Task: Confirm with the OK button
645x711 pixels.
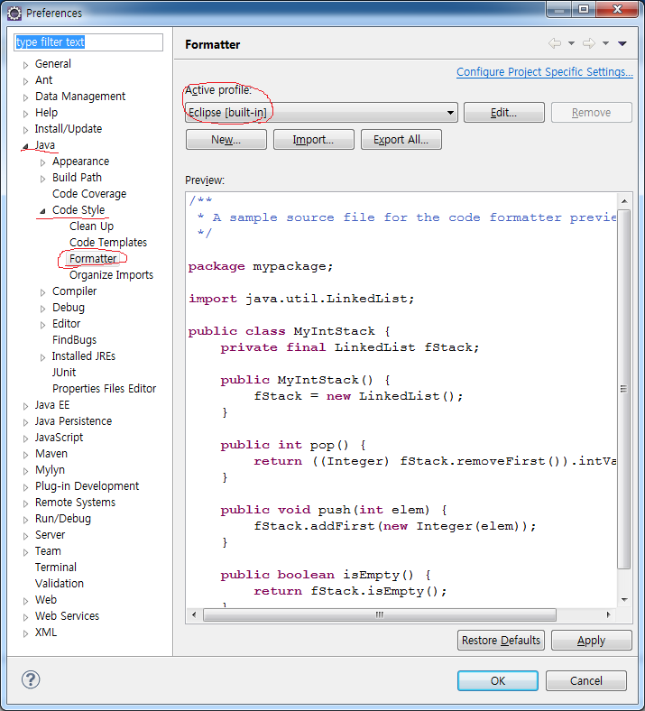Action: pyautogui.click(x=498, y=680)
